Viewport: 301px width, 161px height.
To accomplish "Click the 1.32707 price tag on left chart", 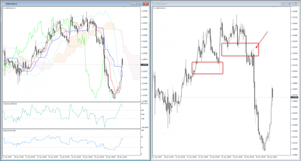I will (x=145, y=65).
